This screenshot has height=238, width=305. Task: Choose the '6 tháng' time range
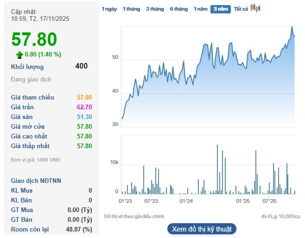(x=179, y=9)
